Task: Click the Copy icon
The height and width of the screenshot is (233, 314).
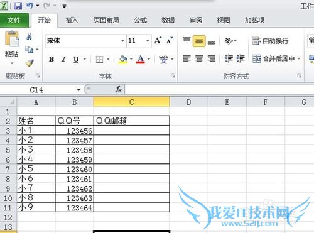Action: click(x=29, y=50)
